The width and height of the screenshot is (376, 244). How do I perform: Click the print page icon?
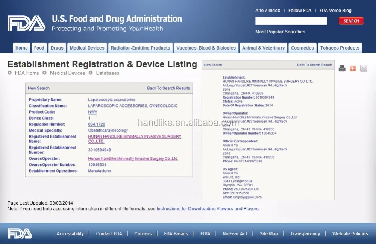point(342,68)
